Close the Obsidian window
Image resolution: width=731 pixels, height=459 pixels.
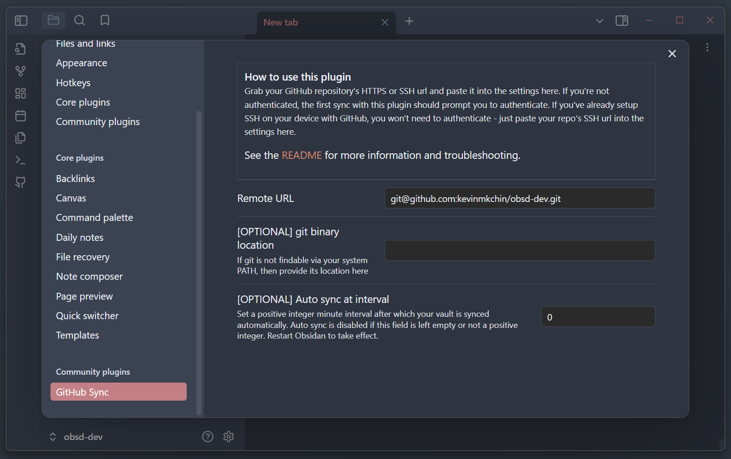[x=710, y=20]
